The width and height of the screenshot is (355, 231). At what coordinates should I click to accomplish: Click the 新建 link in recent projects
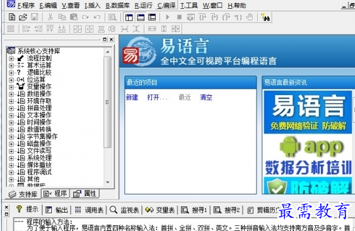click(x=132, y=98)
